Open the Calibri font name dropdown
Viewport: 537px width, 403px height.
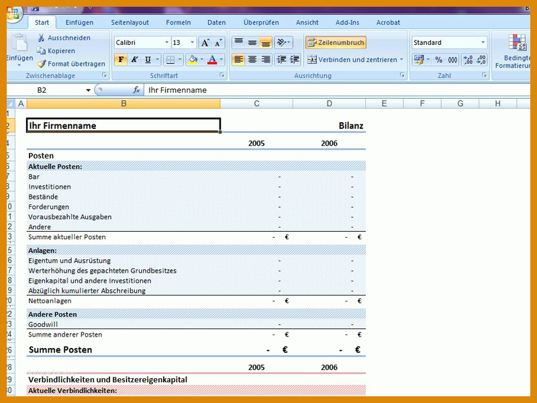pos(166,42)
